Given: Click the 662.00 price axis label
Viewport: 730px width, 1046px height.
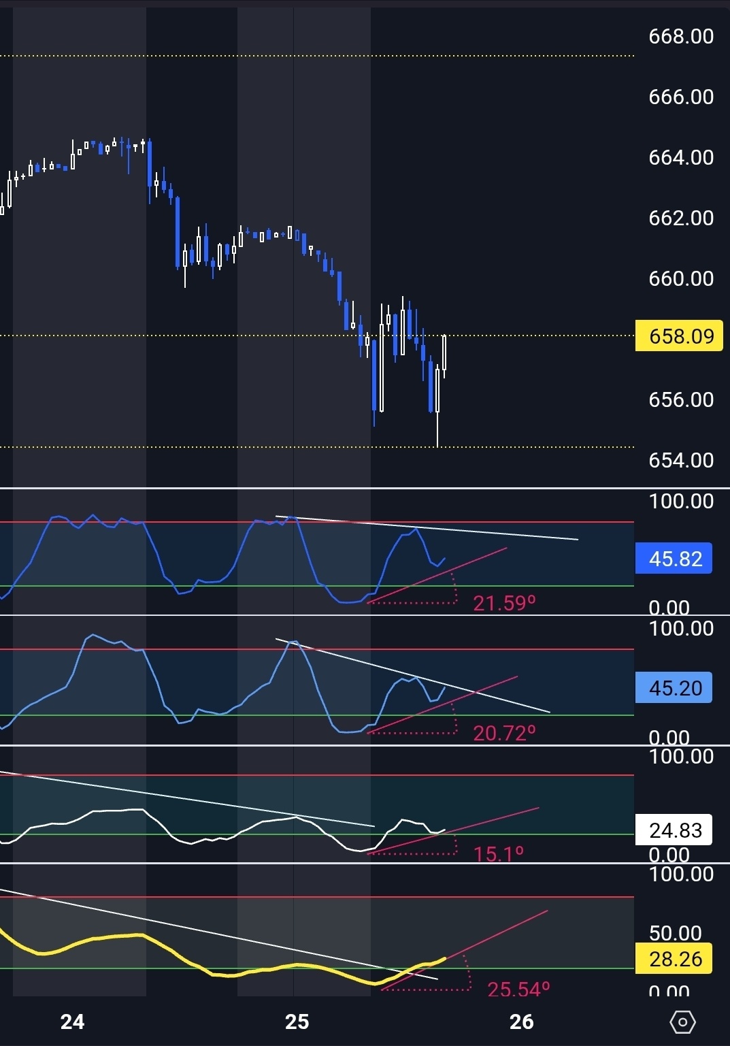Looking at the screenshot, I should tap(681, 218).
